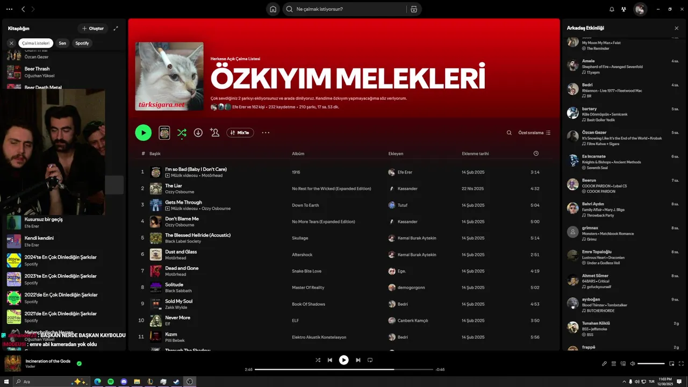Expand the hidden system tray icons chevron
Image resolution: width=688 pixels, height=387 pixels.
click(623, 382)
